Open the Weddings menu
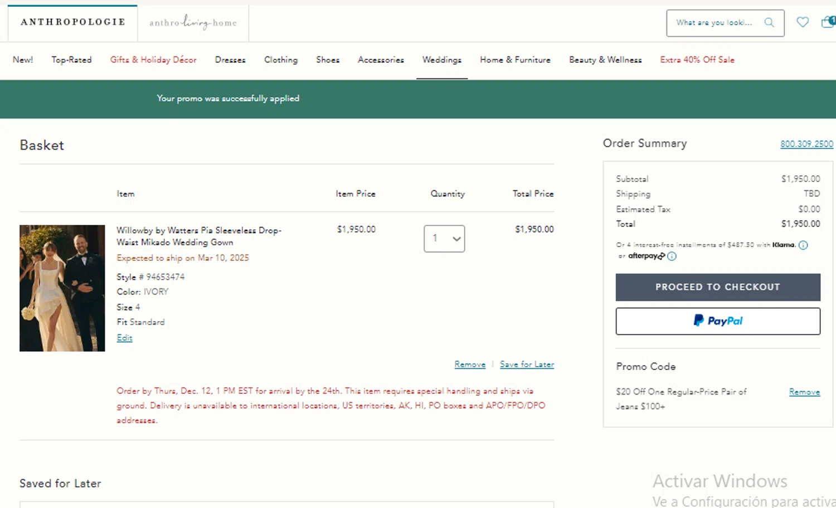Viewport: 836px width, 508px height. 442,60
